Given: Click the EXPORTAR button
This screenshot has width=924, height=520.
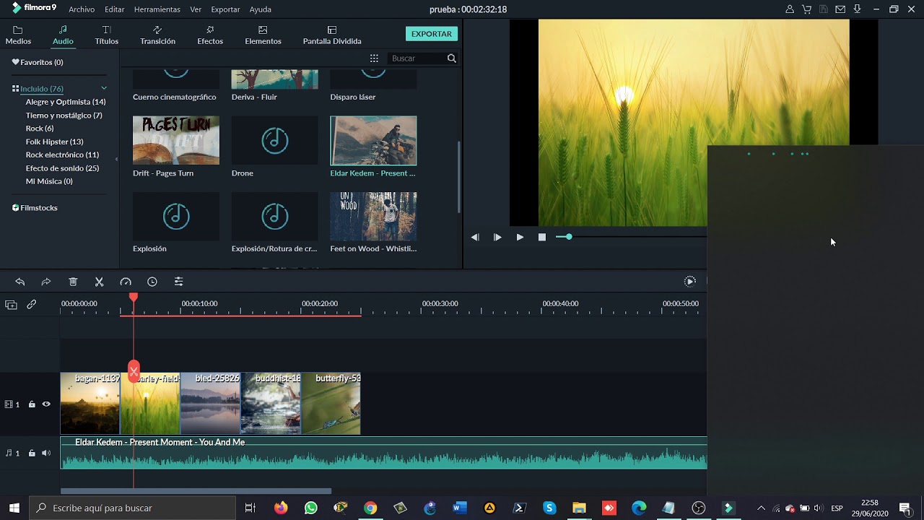Looking at the screenshot, I should [x=432, y=34].
